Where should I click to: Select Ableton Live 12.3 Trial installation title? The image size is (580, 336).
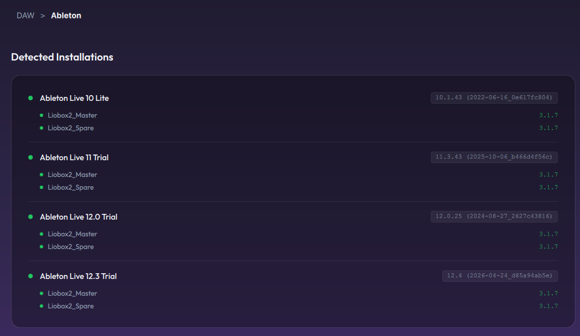[x=78, y=276]
